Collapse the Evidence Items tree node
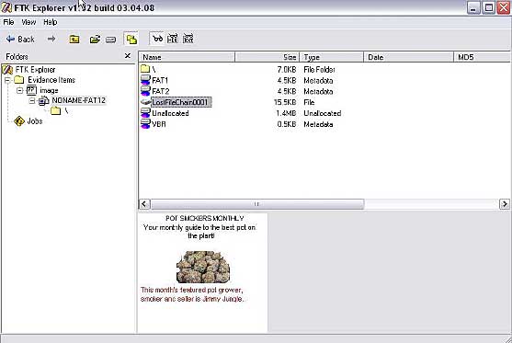Image resolution: width=512 pixels, height=343 pixels. click(8, 80)
